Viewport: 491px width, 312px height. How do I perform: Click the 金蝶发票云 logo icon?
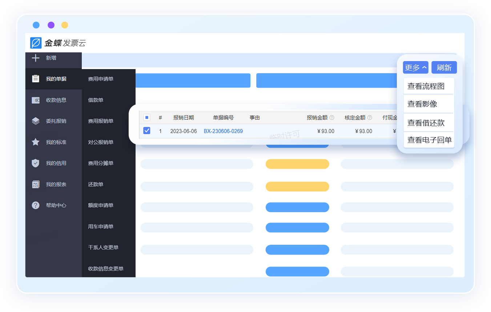36,43
